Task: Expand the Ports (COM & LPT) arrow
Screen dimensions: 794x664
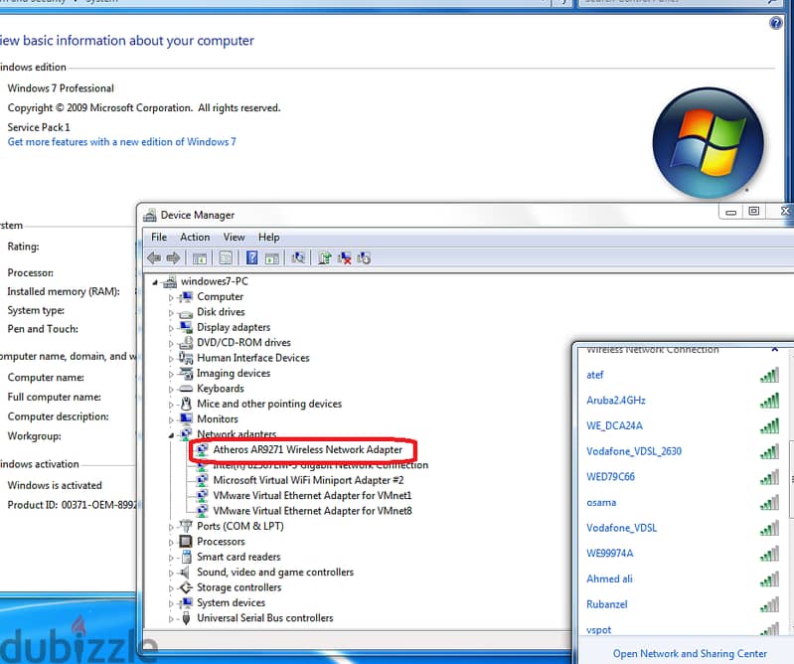Action: [171, 527]
